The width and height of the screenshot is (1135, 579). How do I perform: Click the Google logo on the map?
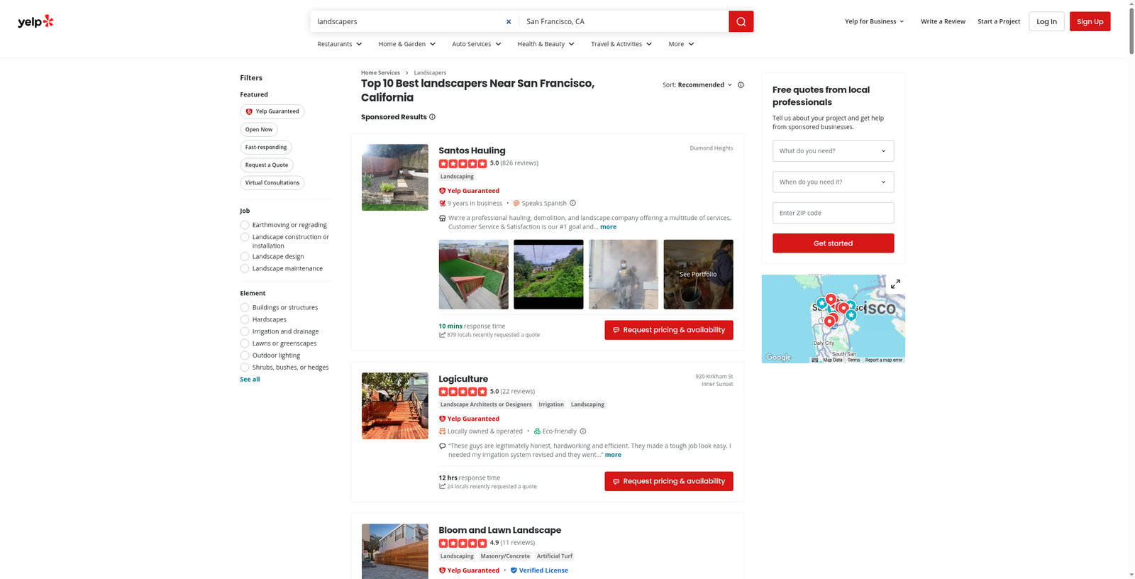pyautogui.click(x=778, y=357)
